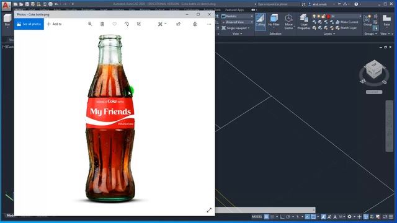Expand the Groups panel of the ribbon

pyautogui.click(x=370, y=33)
